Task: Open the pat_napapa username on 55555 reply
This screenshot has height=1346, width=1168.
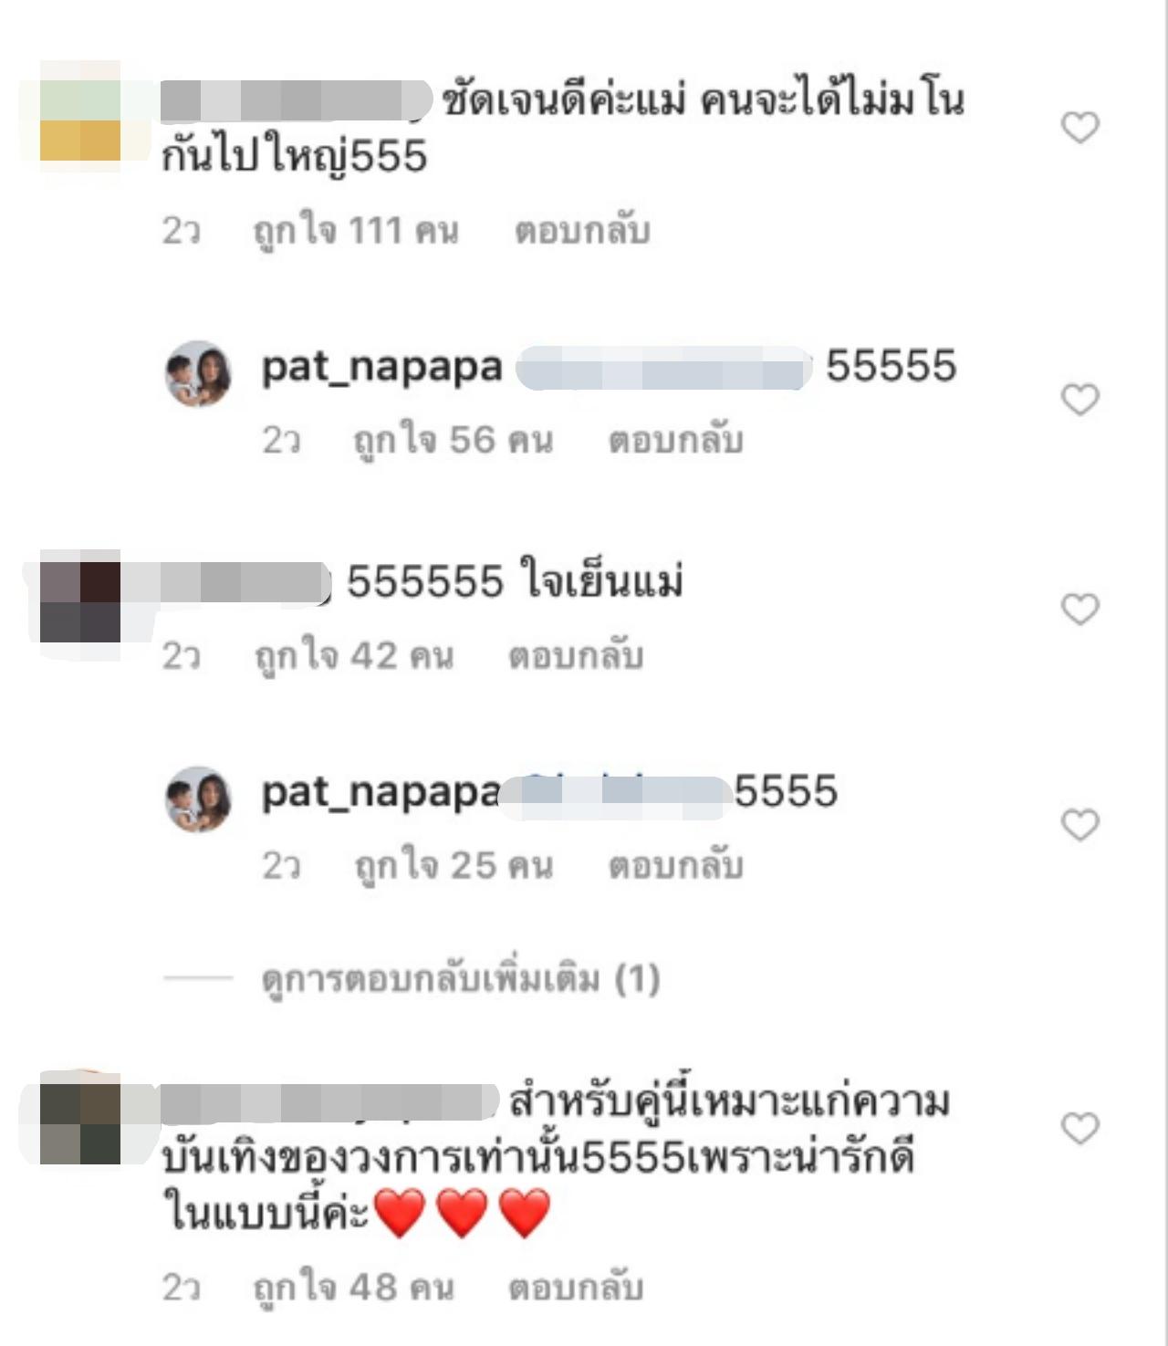Action: point(382,367)
